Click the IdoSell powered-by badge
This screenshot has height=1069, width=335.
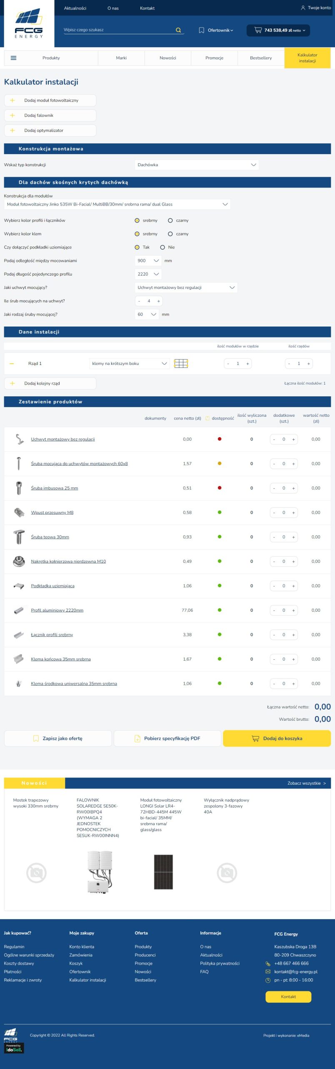pyautogui.click(x=14, y=1048)
